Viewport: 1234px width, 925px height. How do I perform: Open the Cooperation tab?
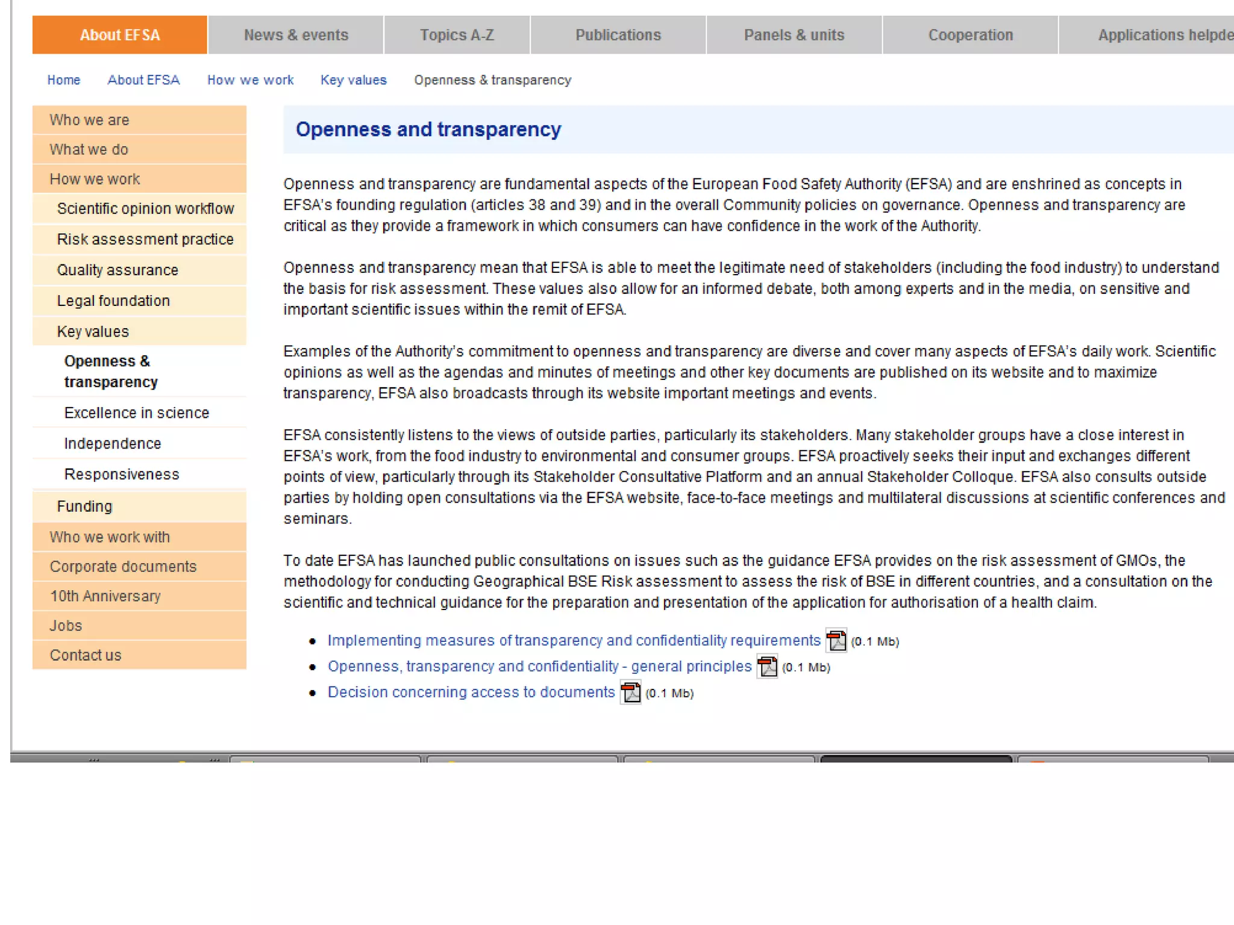coord(970,35)
